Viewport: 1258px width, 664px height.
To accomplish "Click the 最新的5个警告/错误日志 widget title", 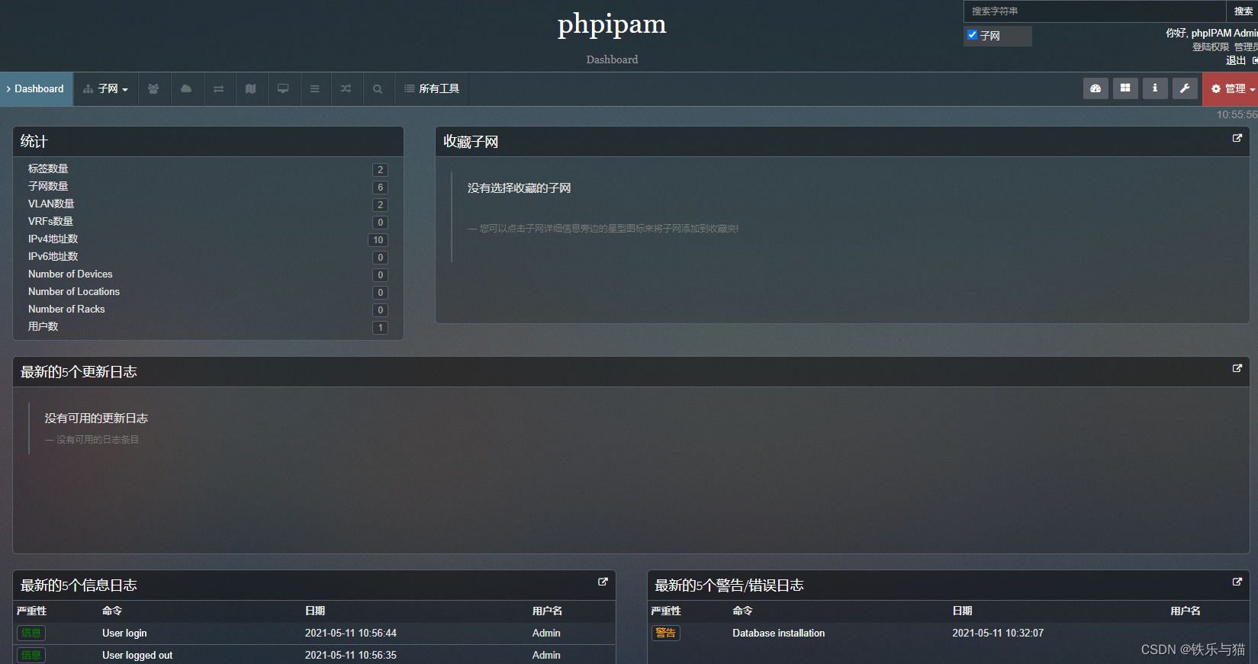I will coord(729,585).
